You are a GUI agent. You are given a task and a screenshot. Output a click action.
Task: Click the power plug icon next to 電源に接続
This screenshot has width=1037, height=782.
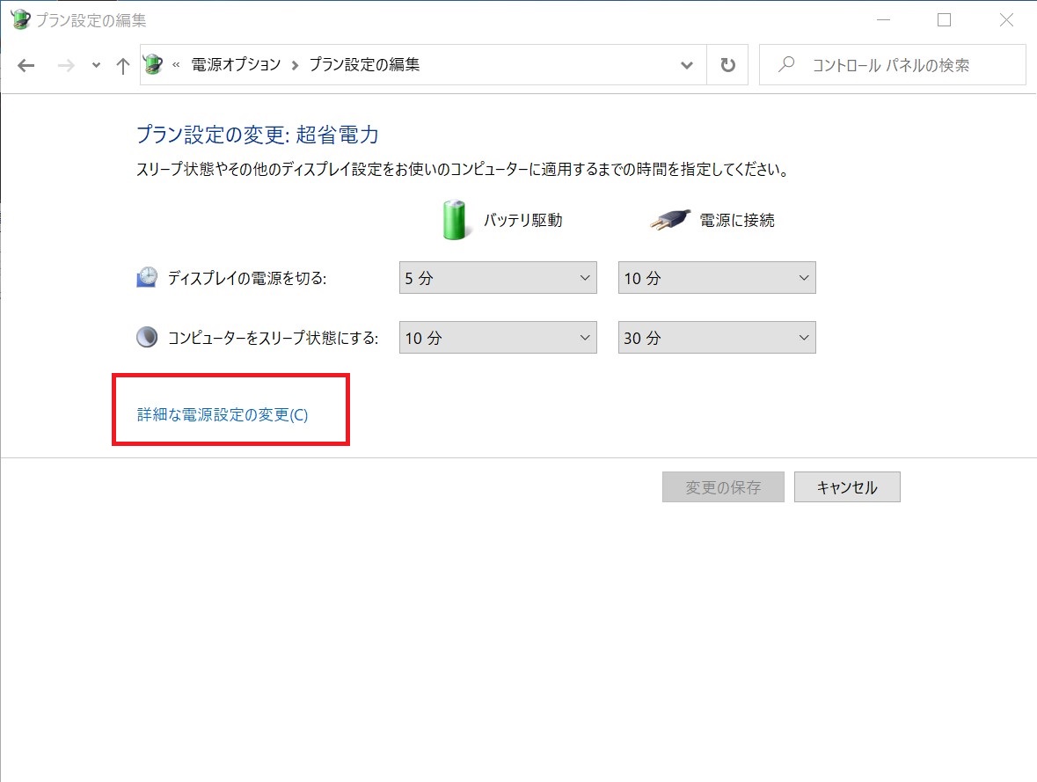(669, 220)
